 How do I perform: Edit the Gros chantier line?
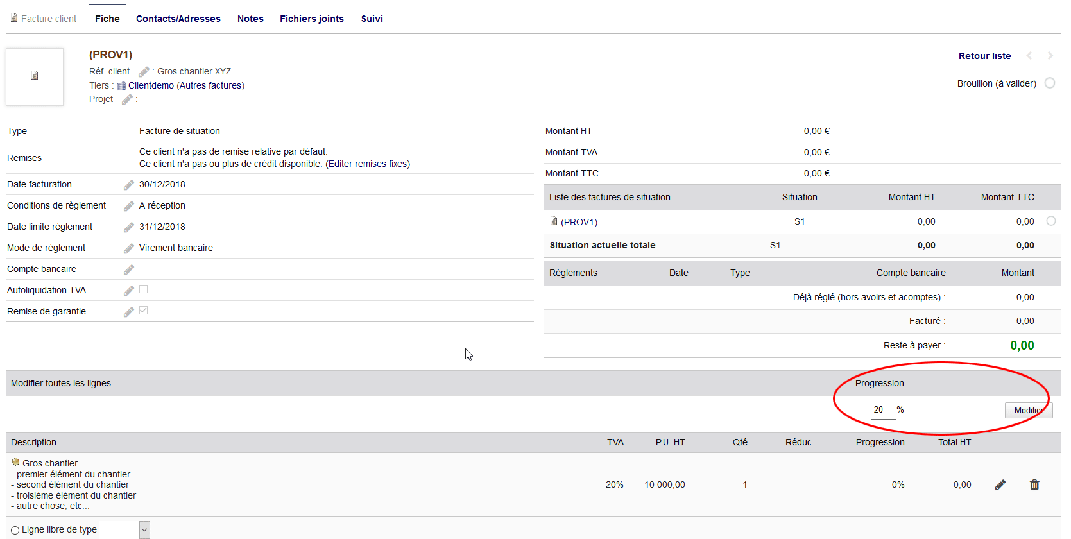tap(1000, 485)
